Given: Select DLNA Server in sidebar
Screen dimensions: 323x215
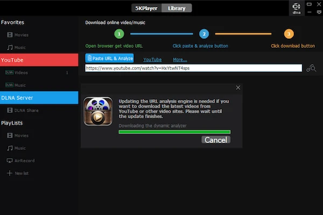Looking at the screenshot, I should (x=39, y=98).
